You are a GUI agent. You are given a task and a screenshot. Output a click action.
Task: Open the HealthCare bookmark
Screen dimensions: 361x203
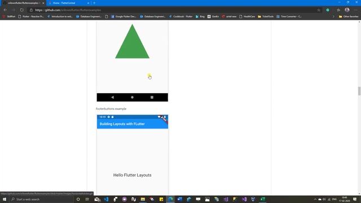247,16
